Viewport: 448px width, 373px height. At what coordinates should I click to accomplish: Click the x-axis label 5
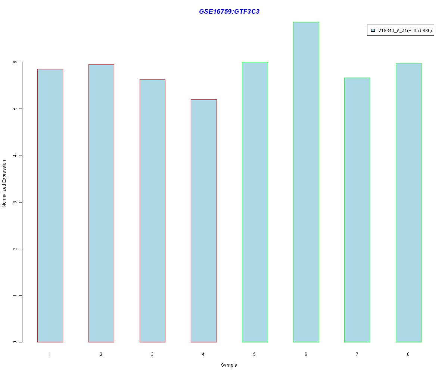click(x=255, y=354)
